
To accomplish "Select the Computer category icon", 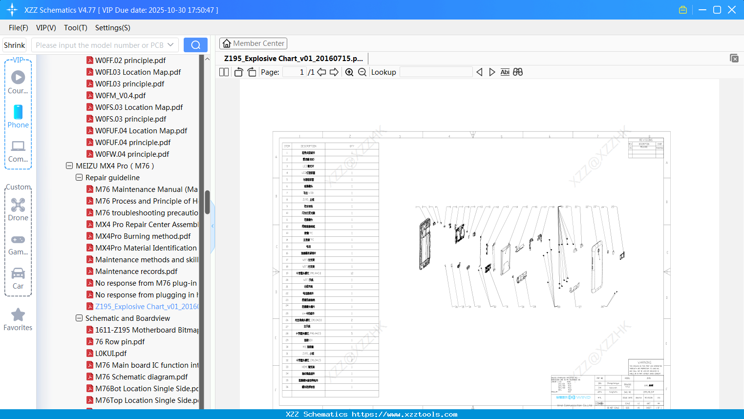I will coord(18,151).
